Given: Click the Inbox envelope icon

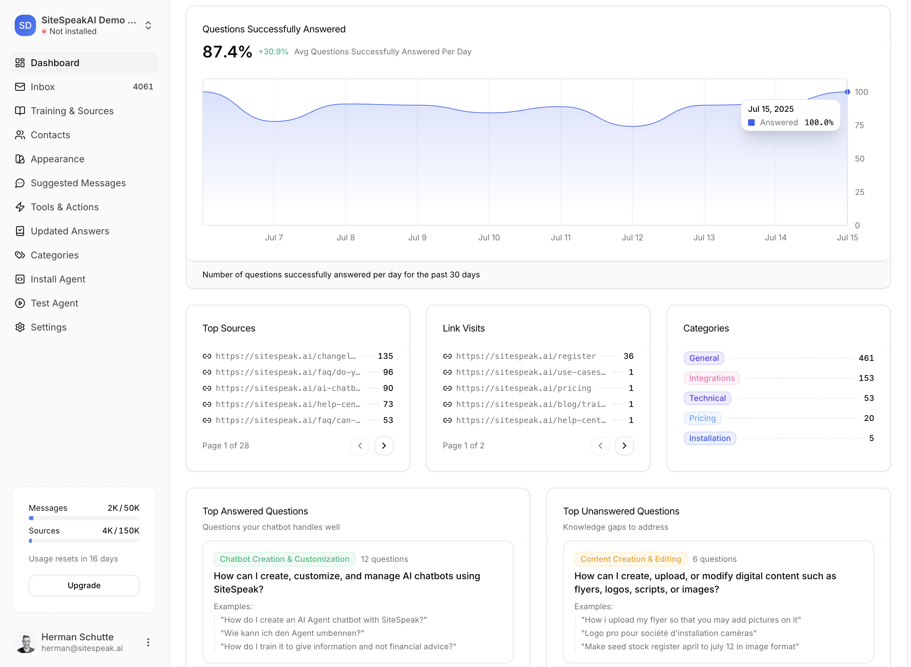Looking at the screenshot, I should pos(20,87).
